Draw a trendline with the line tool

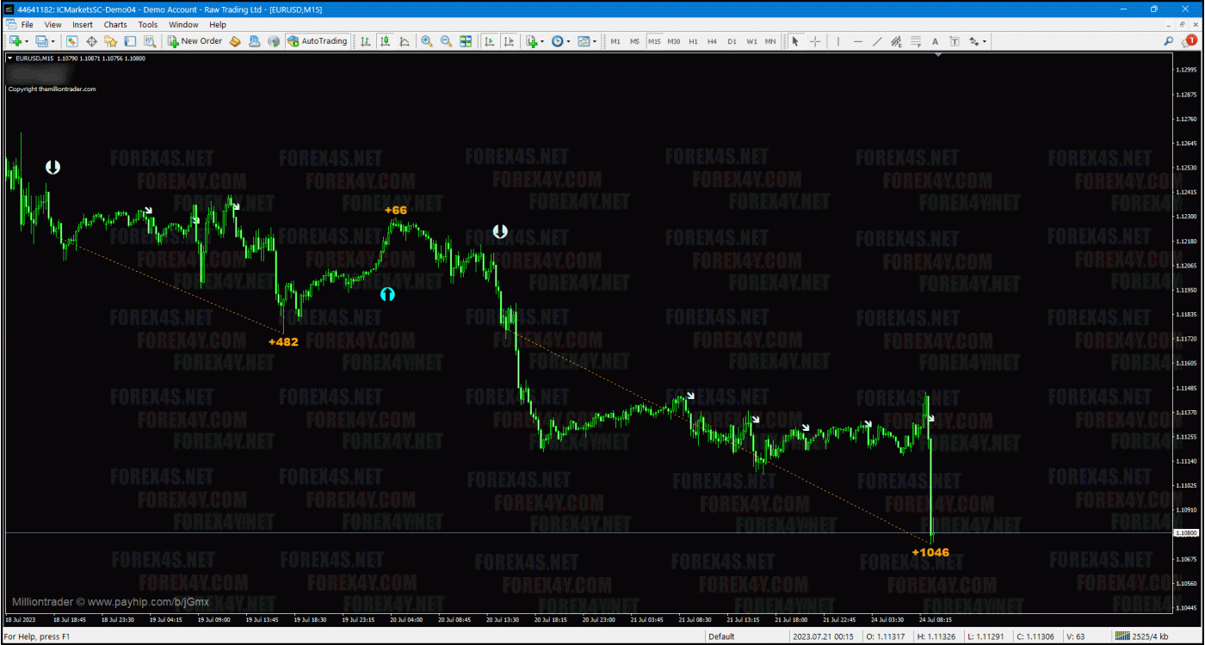point(877,41)
